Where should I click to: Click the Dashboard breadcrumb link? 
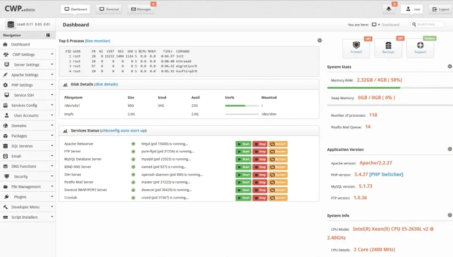coord(390,25)
